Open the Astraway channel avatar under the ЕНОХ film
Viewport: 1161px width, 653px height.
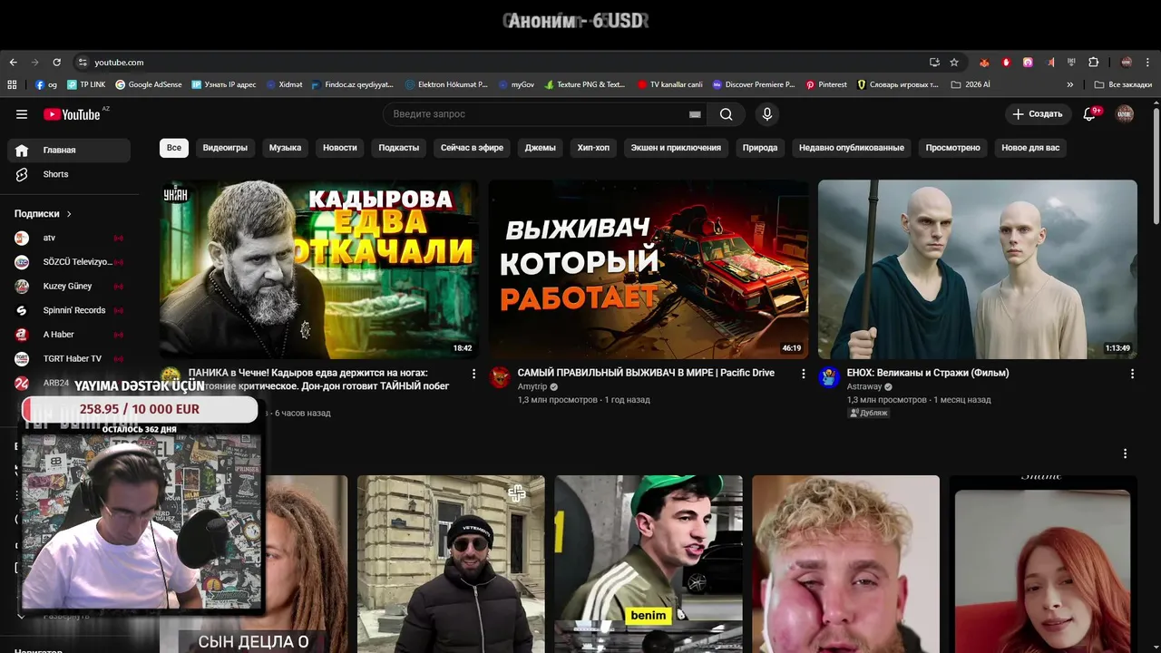click(829, 377)
